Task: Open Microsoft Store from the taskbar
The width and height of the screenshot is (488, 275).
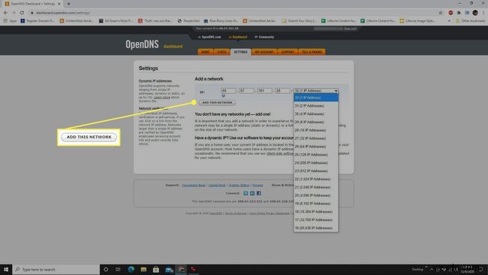Action: [156, 270]
